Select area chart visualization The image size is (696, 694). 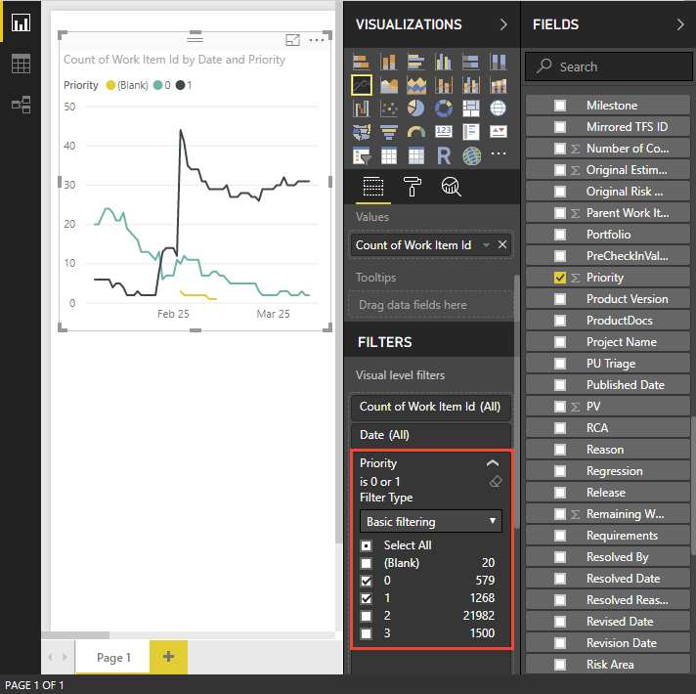click(389, 85)
